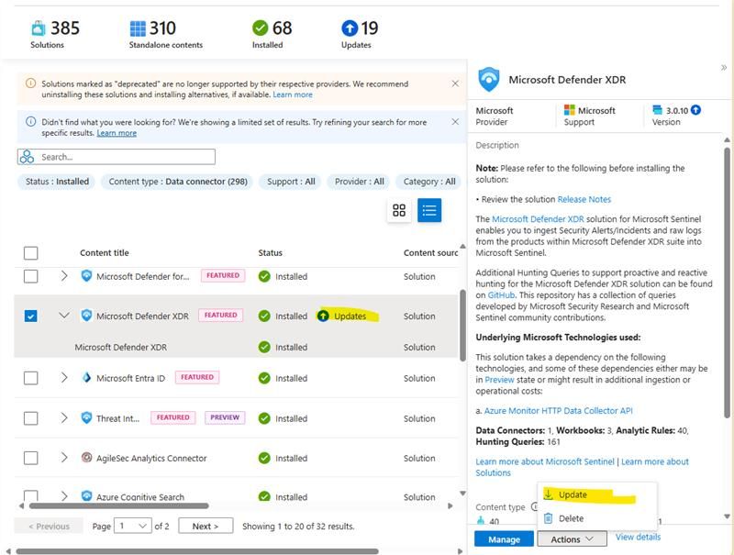
Task: Click the Content type info icon
Action: click(534, 506)
